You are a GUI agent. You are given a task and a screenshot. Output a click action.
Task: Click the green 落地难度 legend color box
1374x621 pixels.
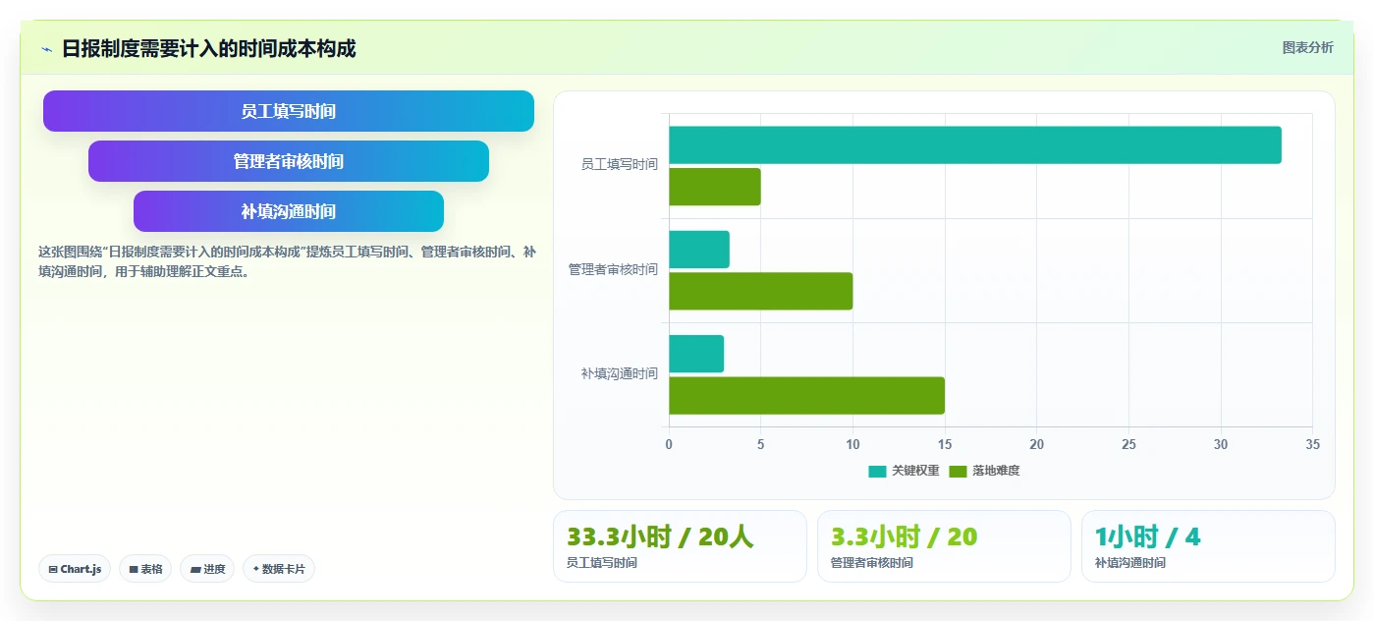(959, 472)
